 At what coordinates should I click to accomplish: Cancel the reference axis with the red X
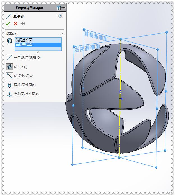click(15, 24)
